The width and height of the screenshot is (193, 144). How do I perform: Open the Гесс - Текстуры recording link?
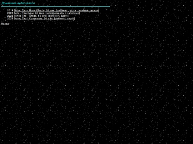(x=47, y=13)
